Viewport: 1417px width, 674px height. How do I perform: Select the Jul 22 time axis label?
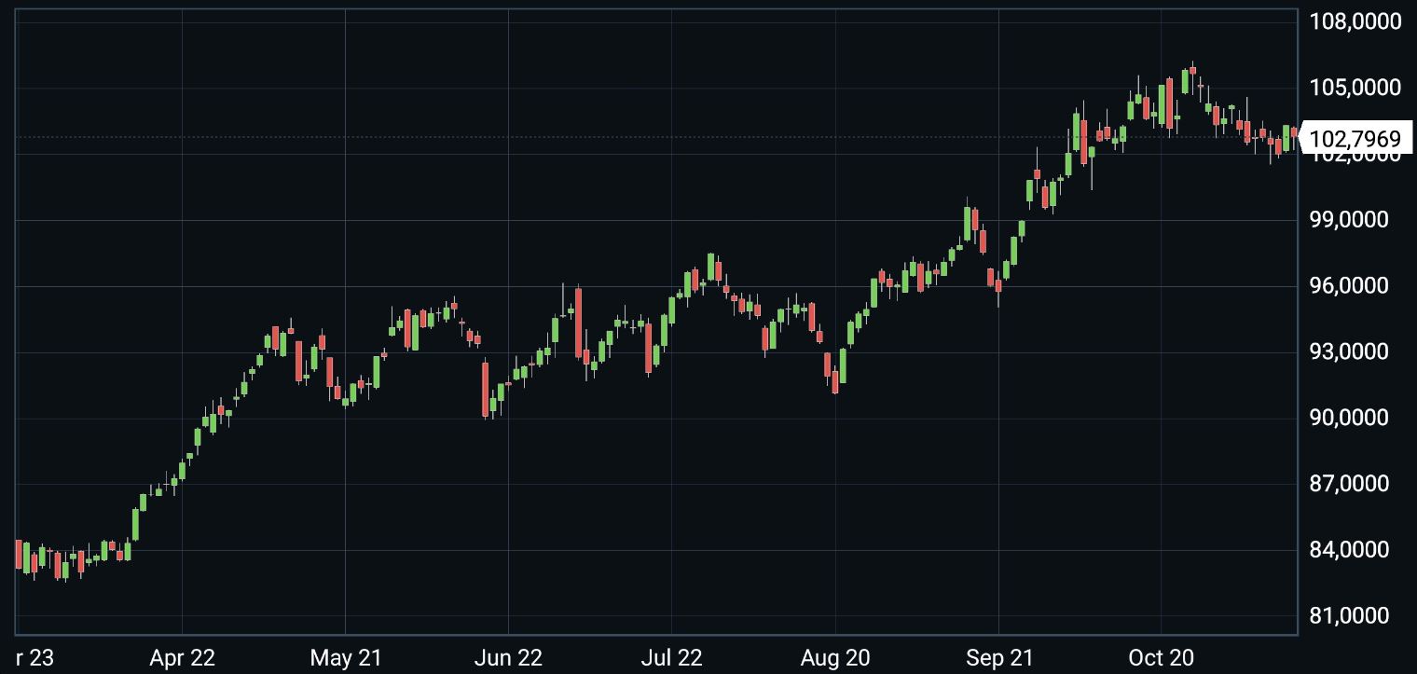(671, 658)
